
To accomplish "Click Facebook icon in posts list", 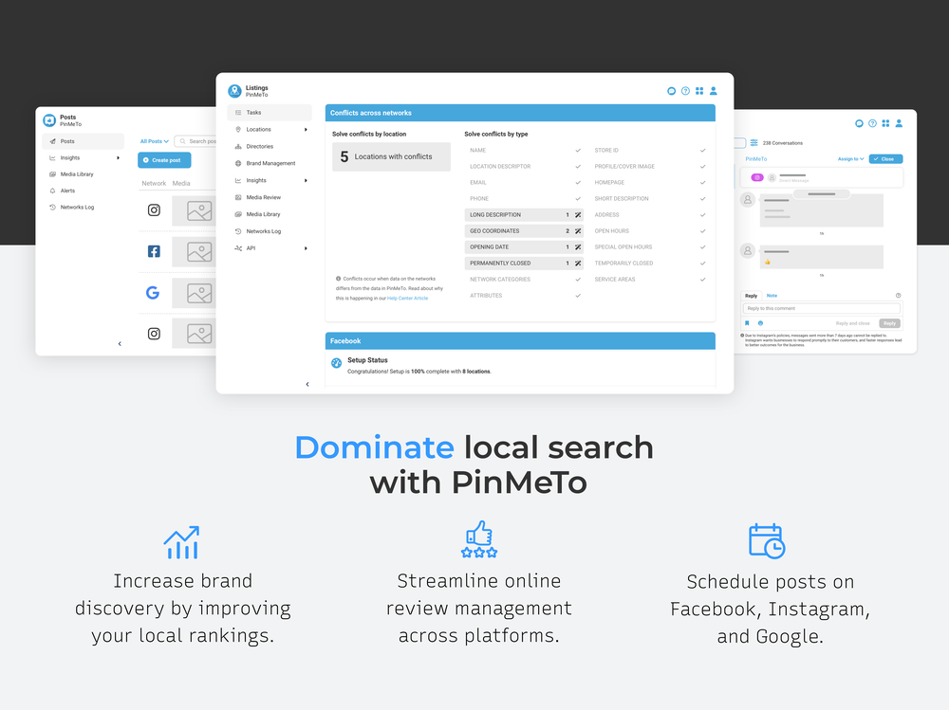I will [154, 251].
